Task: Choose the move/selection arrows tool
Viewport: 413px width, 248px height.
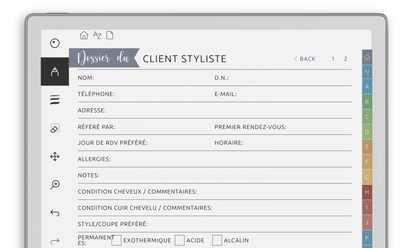Action: 55,157
